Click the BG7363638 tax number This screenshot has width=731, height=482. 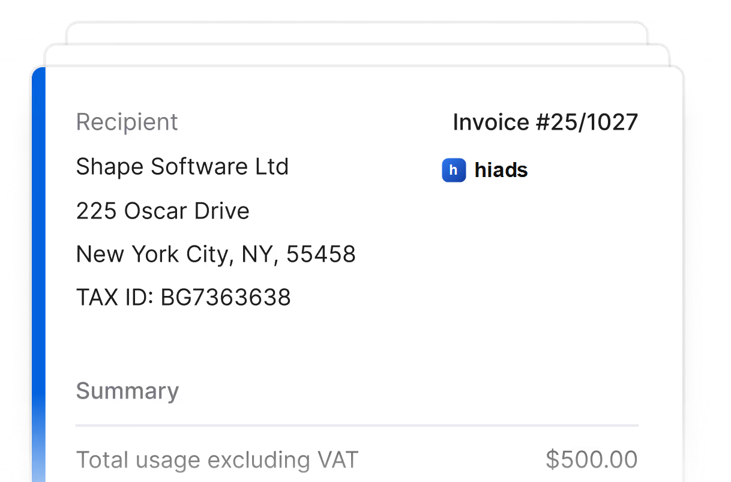(x=226, y=298)
